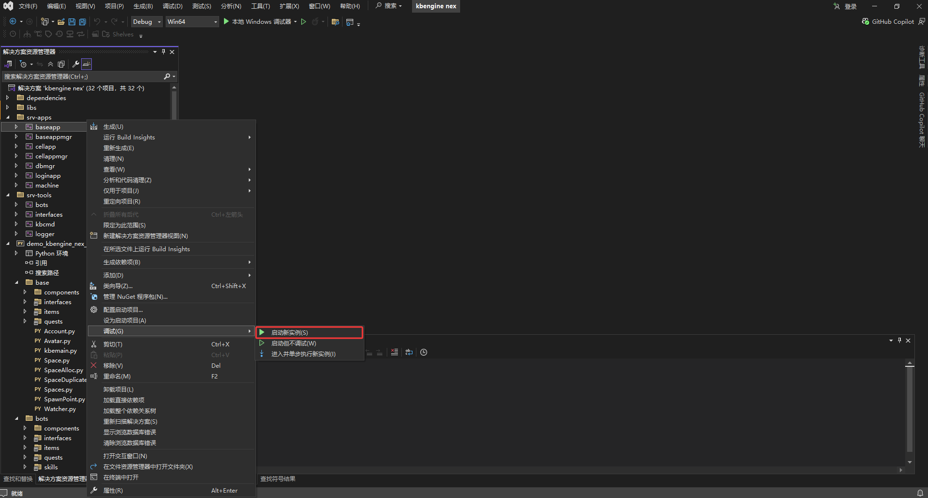This screenshot has width=928, height=498.
Task: Open the Properties wrench icon in Solution Explorer
Action: pyautogui.click(x=75, y=64)
